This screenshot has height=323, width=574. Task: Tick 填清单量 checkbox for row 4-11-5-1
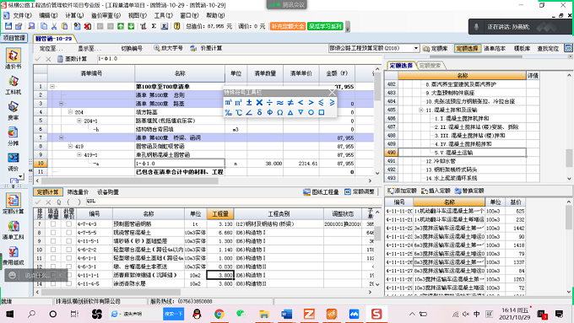(x=53, y=241)
